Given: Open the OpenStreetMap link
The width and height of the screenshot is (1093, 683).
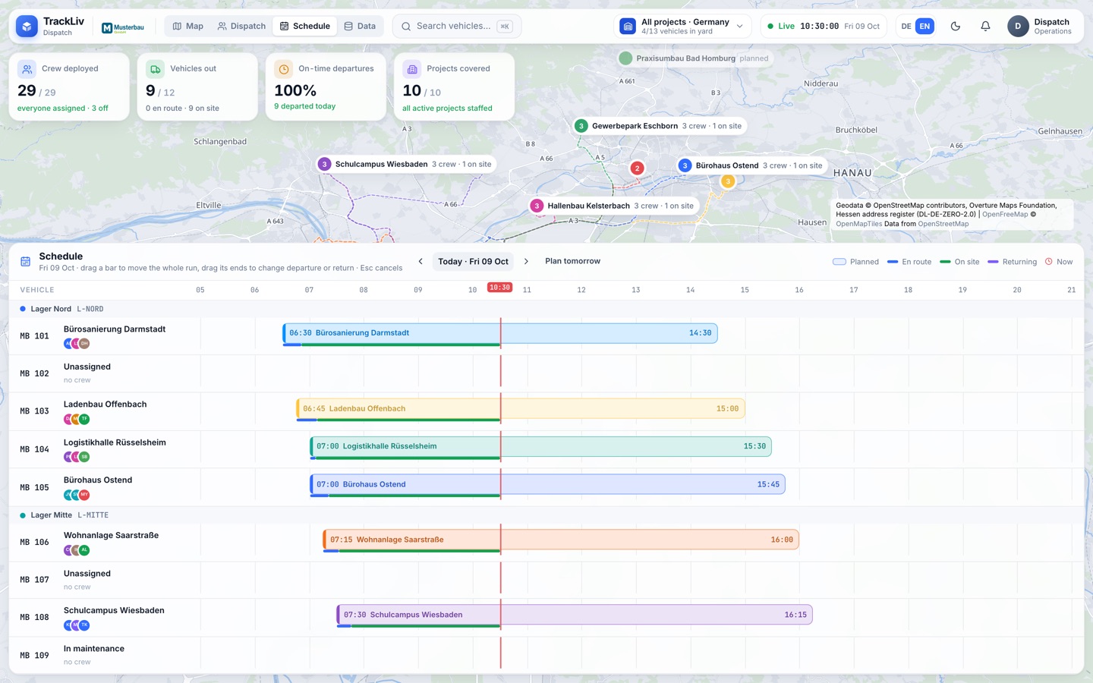Looking at the screenshot, I should coord(943,224).
